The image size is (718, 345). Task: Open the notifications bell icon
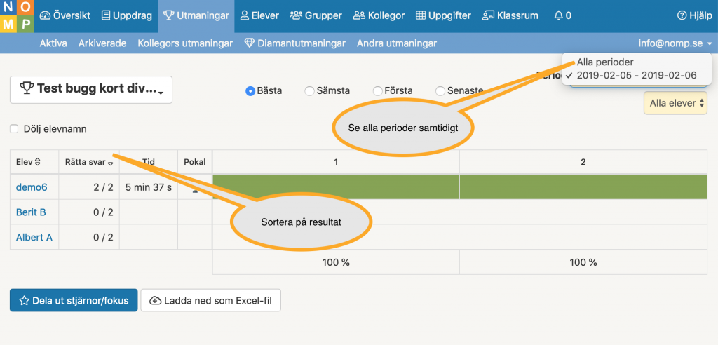(x=557, y=15)
